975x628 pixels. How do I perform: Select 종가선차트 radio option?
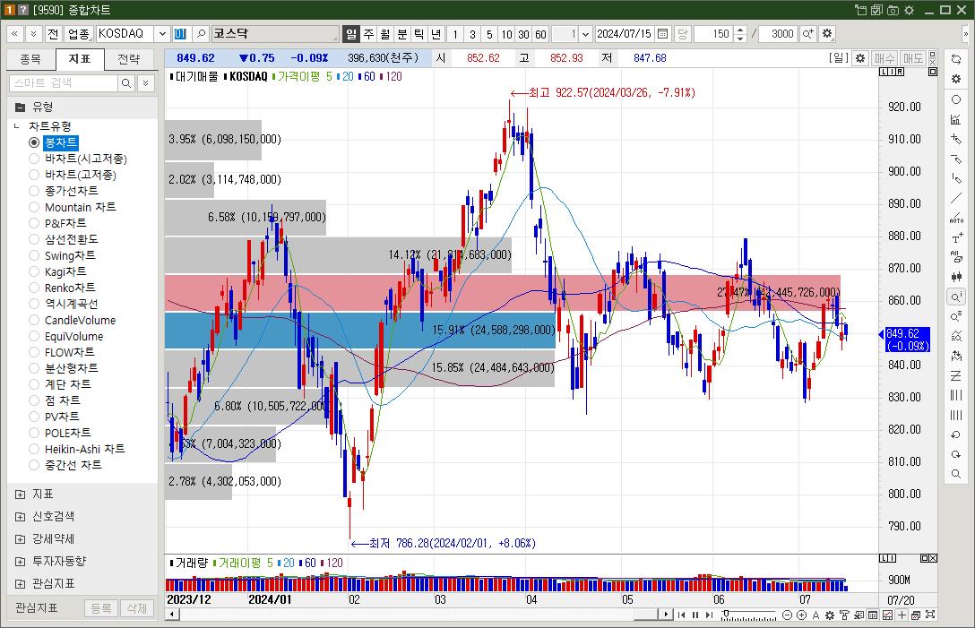[34, 191]
